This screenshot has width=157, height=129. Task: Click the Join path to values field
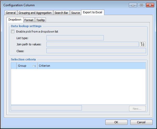pos(92,44)
